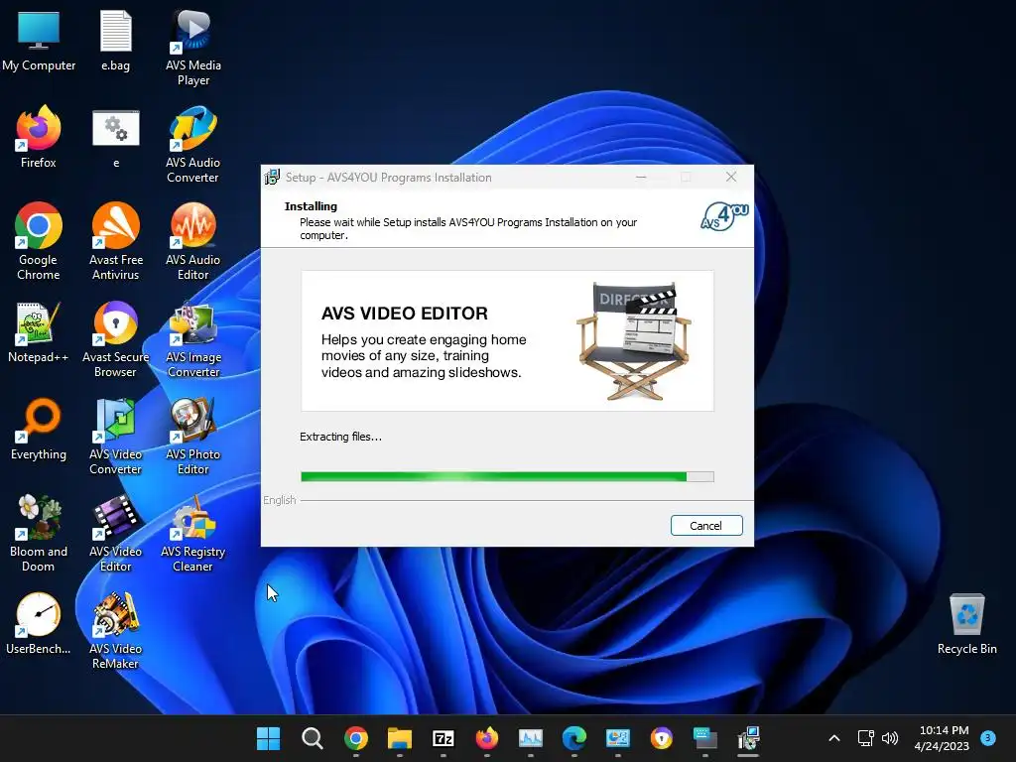Screen dimensions: 1016x762
Task: Click the AVS Video Editor promo banner
Action: pyautogui.click(x=507, y=341)
